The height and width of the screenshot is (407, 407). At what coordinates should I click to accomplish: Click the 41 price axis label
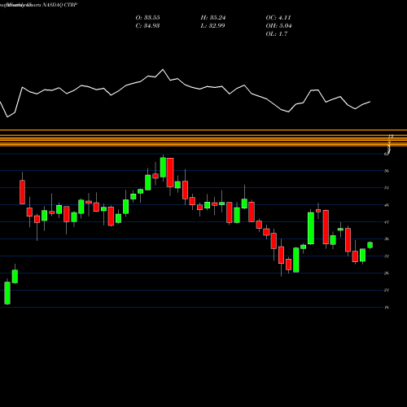[387, 222]
